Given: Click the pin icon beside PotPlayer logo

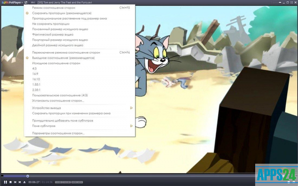Looking at the screenshot, I should coord(26,2).
